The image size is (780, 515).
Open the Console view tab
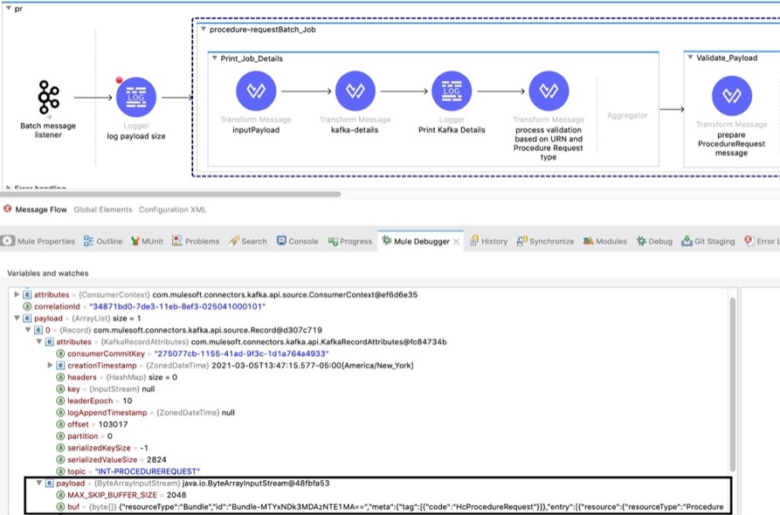point(297,241)
